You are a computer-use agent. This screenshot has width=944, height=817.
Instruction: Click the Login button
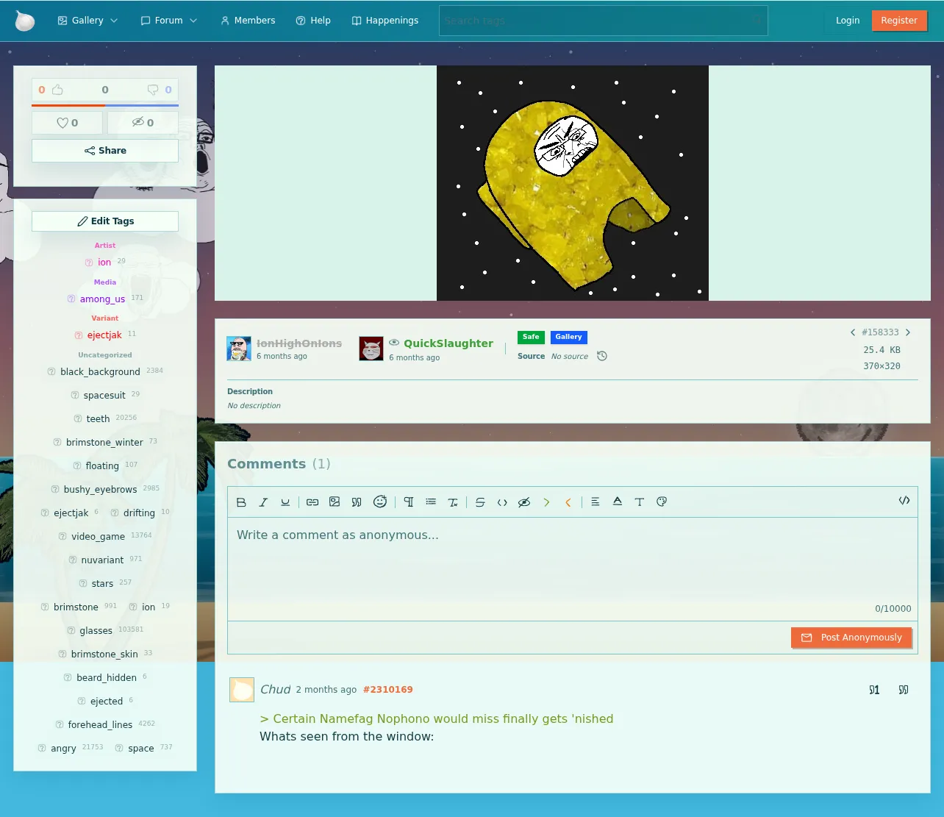pos(848,21)
